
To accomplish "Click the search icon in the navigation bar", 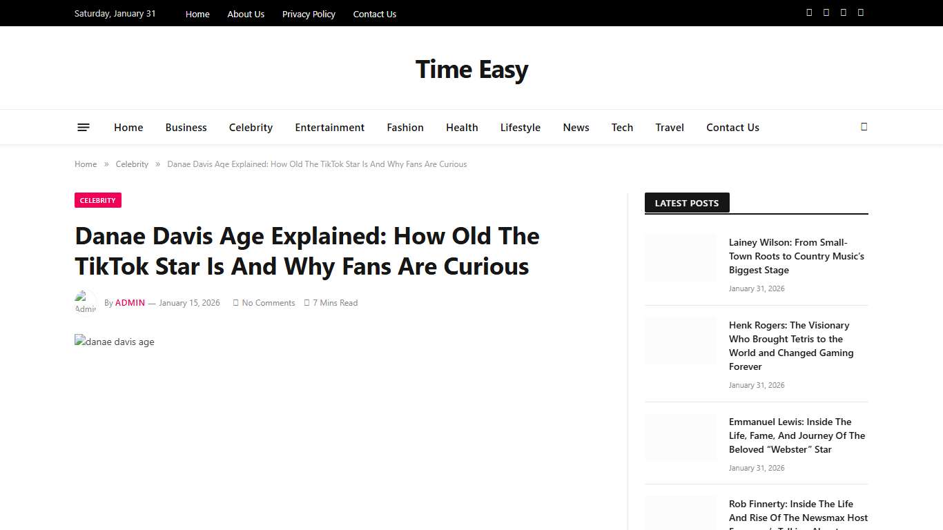I will point(864,127).
